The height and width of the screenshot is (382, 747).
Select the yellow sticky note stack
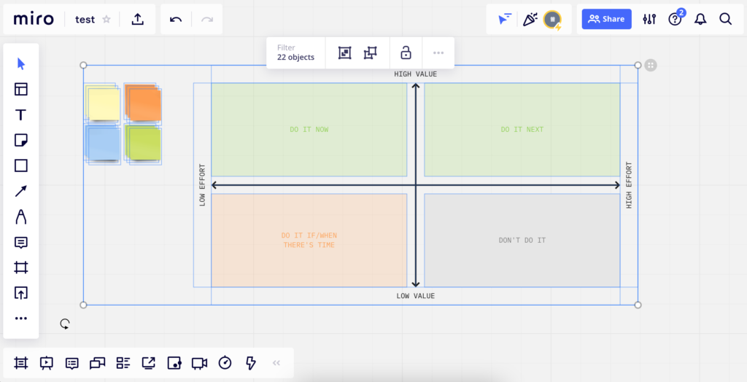point(103,104)
